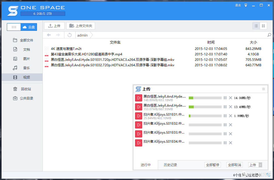274x180 pixels.
Task: Click the admin breadcrumb path
Action: 82,35
